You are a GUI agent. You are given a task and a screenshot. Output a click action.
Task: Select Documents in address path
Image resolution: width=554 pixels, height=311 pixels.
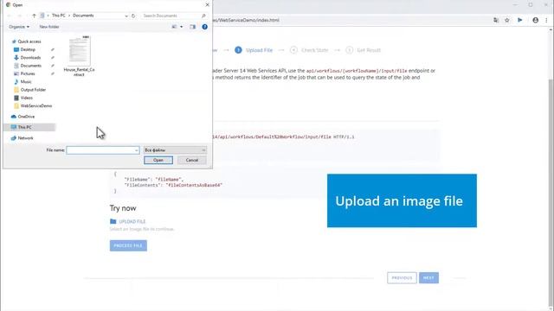[x=83, y=16]
